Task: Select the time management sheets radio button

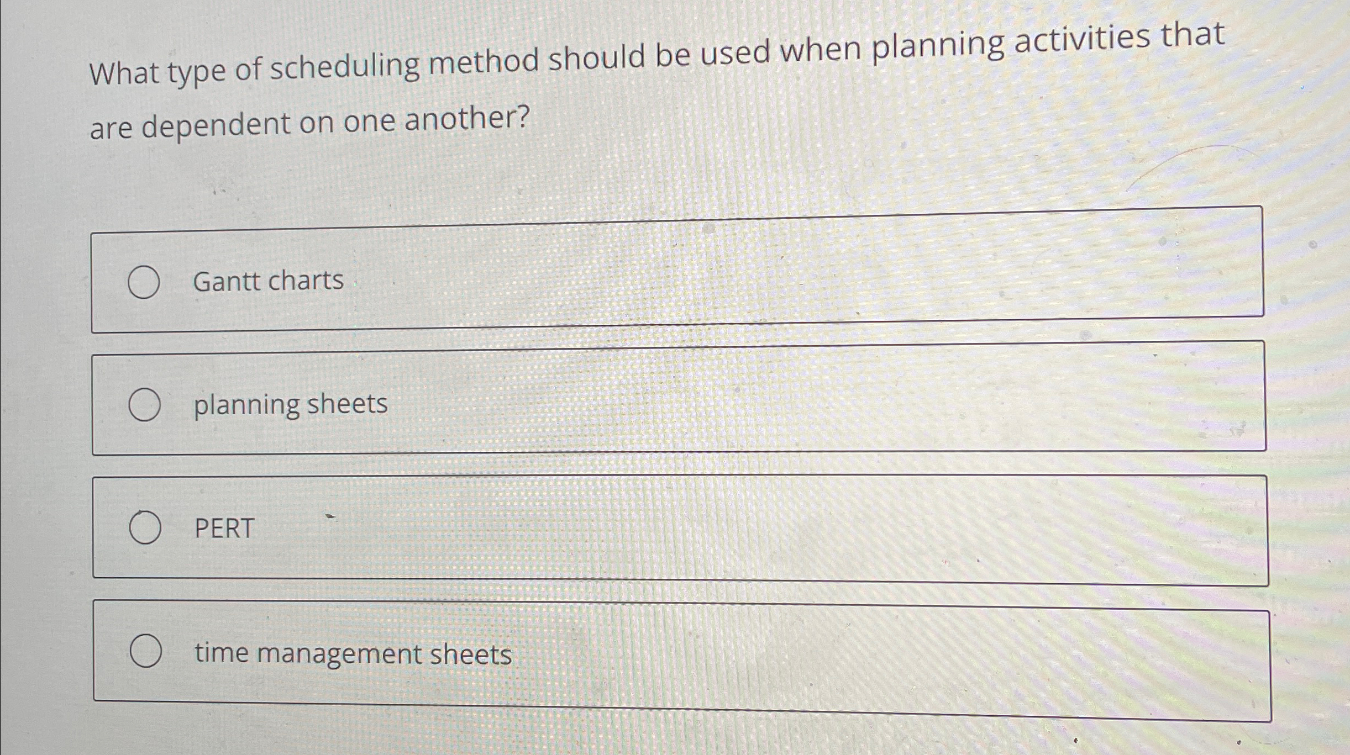Action: pos(148,653)
